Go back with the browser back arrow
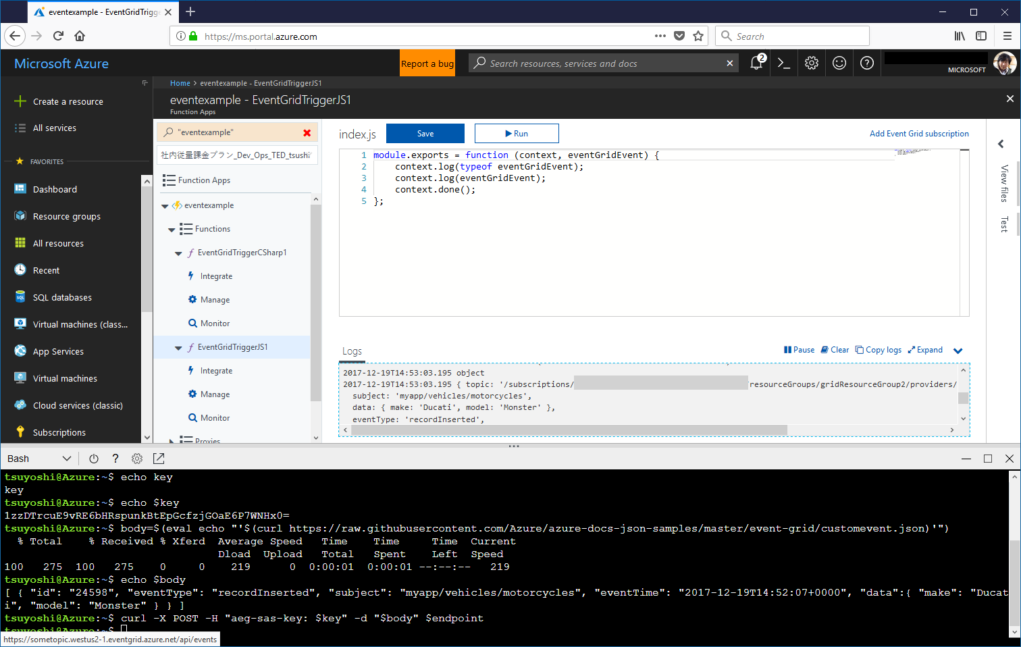 [15, 36]
